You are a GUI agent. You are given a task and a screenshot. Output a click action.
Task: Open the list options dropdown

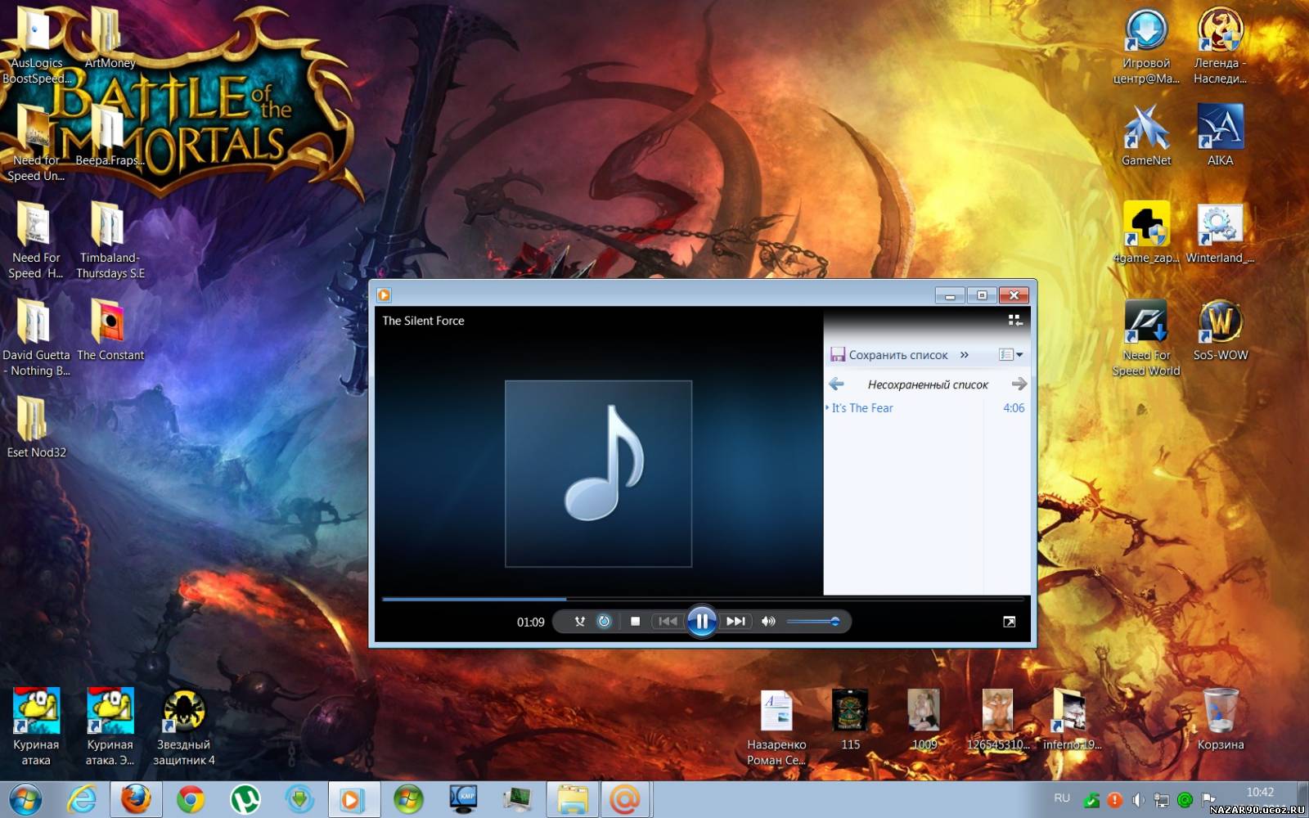[1011, 355]
